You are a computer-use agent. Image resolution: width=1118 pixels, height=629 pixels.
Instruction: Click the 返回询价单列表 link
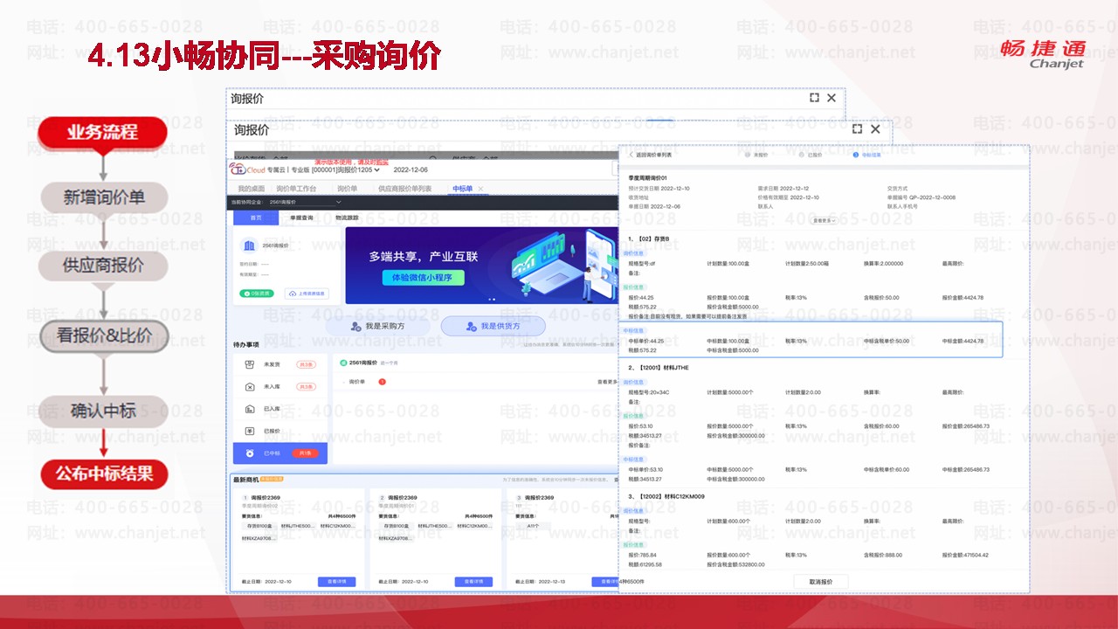tap(653, 155)
